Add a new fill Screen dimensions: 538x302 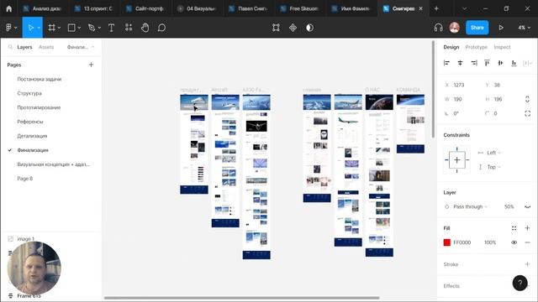[x=527, y=228]
